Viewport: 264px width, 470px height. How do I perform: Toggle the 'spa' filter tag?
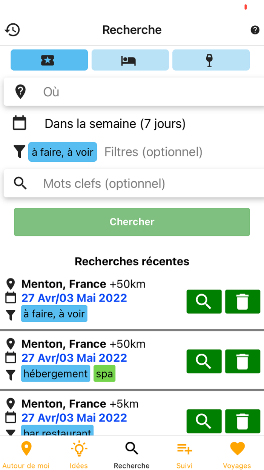tap(104, 373)
